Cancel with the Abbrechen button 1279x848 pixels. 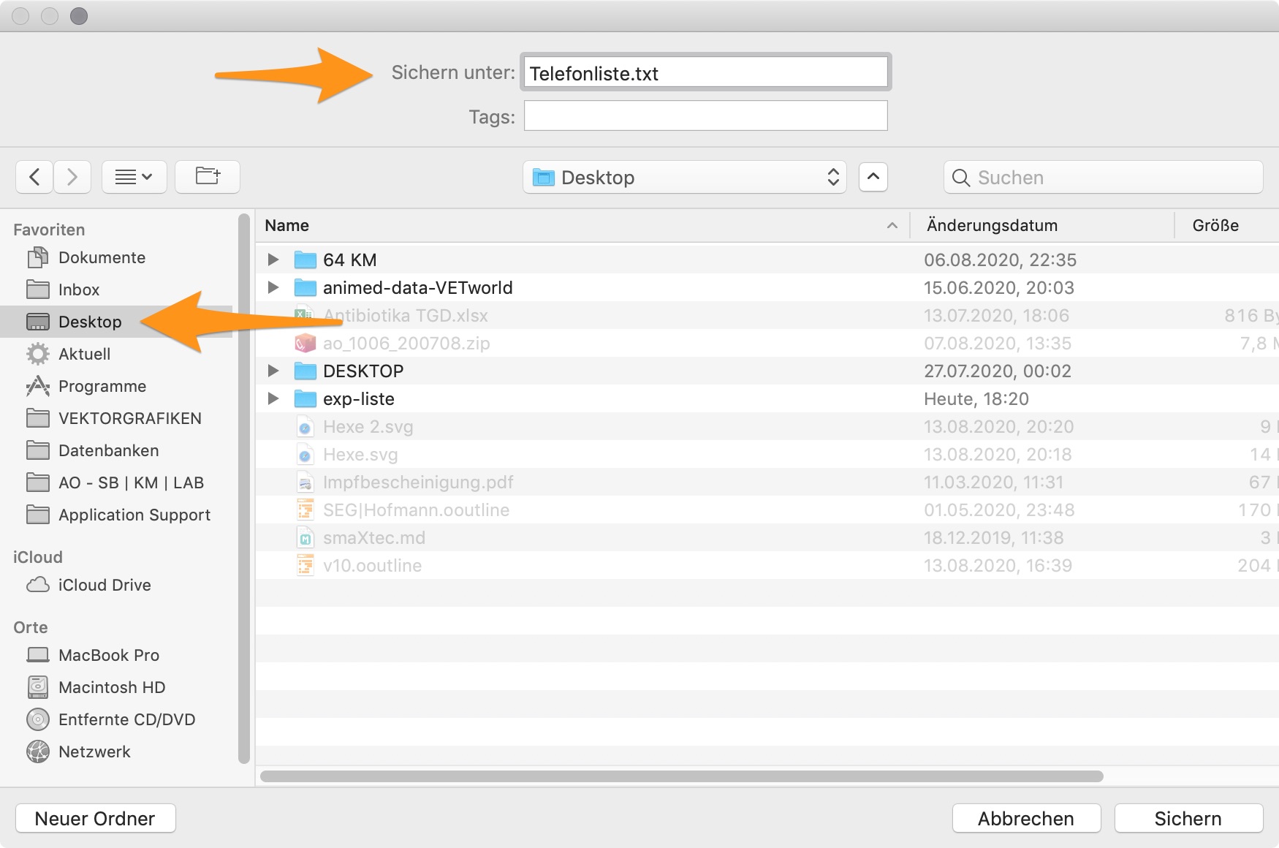(1025, 818)
